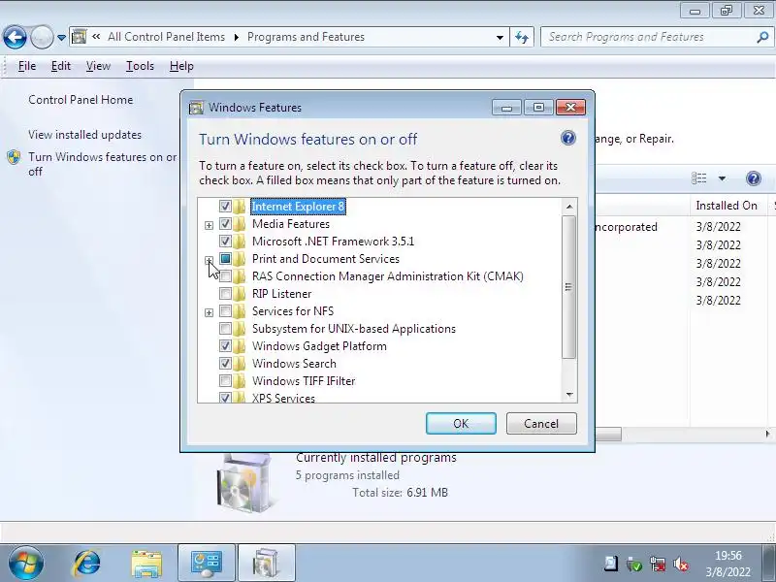Click the Windows Features title bar icon

pyautogui.click(x=196, y=108)
